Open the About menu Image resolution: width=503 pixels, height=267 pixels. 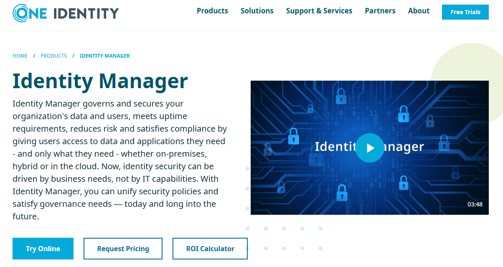pos(419,11)
